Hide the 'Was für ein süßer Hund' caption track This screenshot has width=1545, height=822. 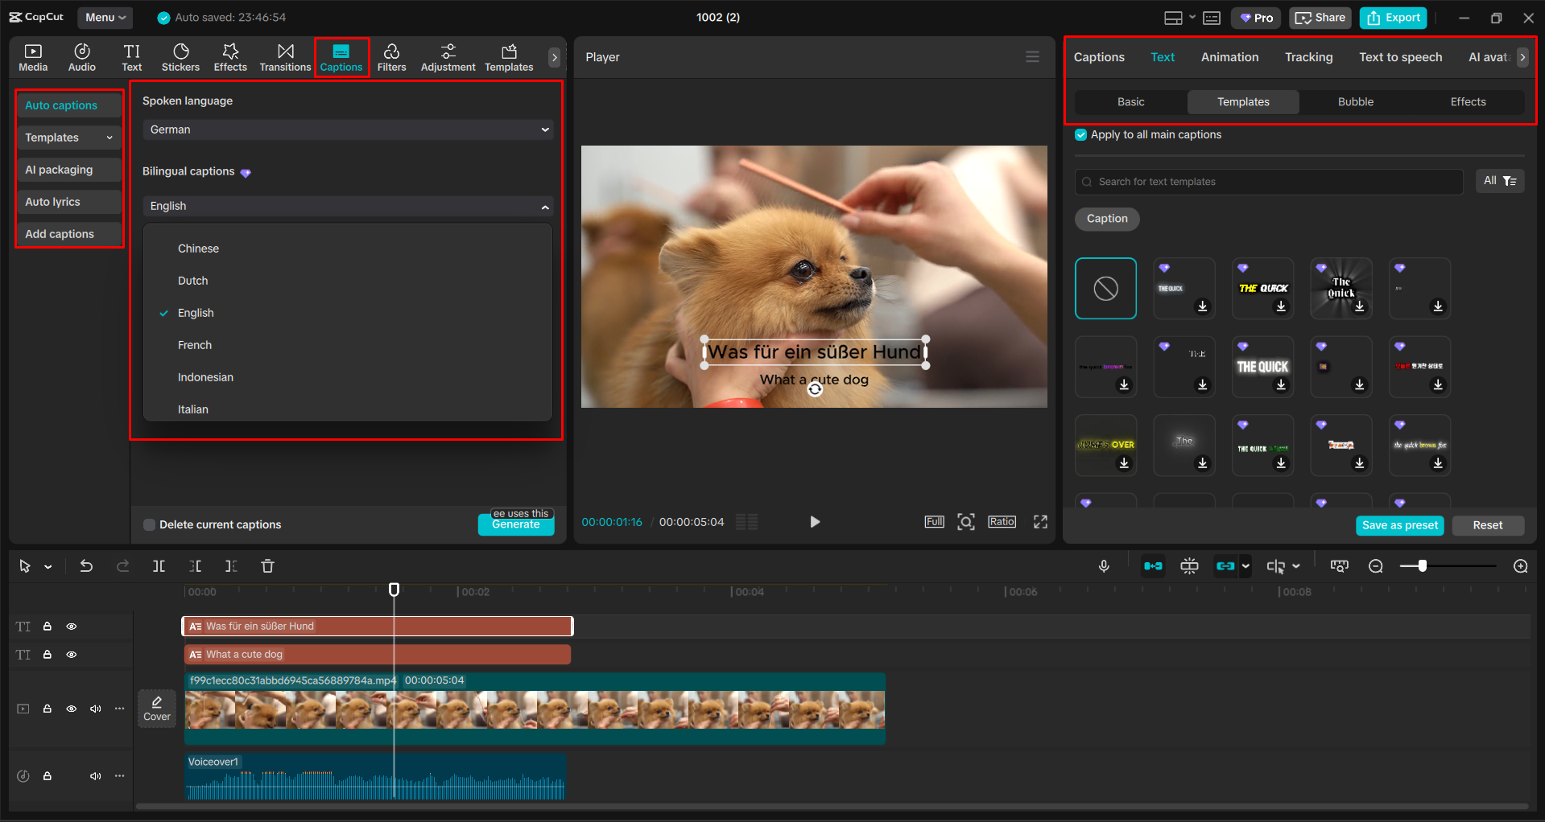tap(71, 626)
